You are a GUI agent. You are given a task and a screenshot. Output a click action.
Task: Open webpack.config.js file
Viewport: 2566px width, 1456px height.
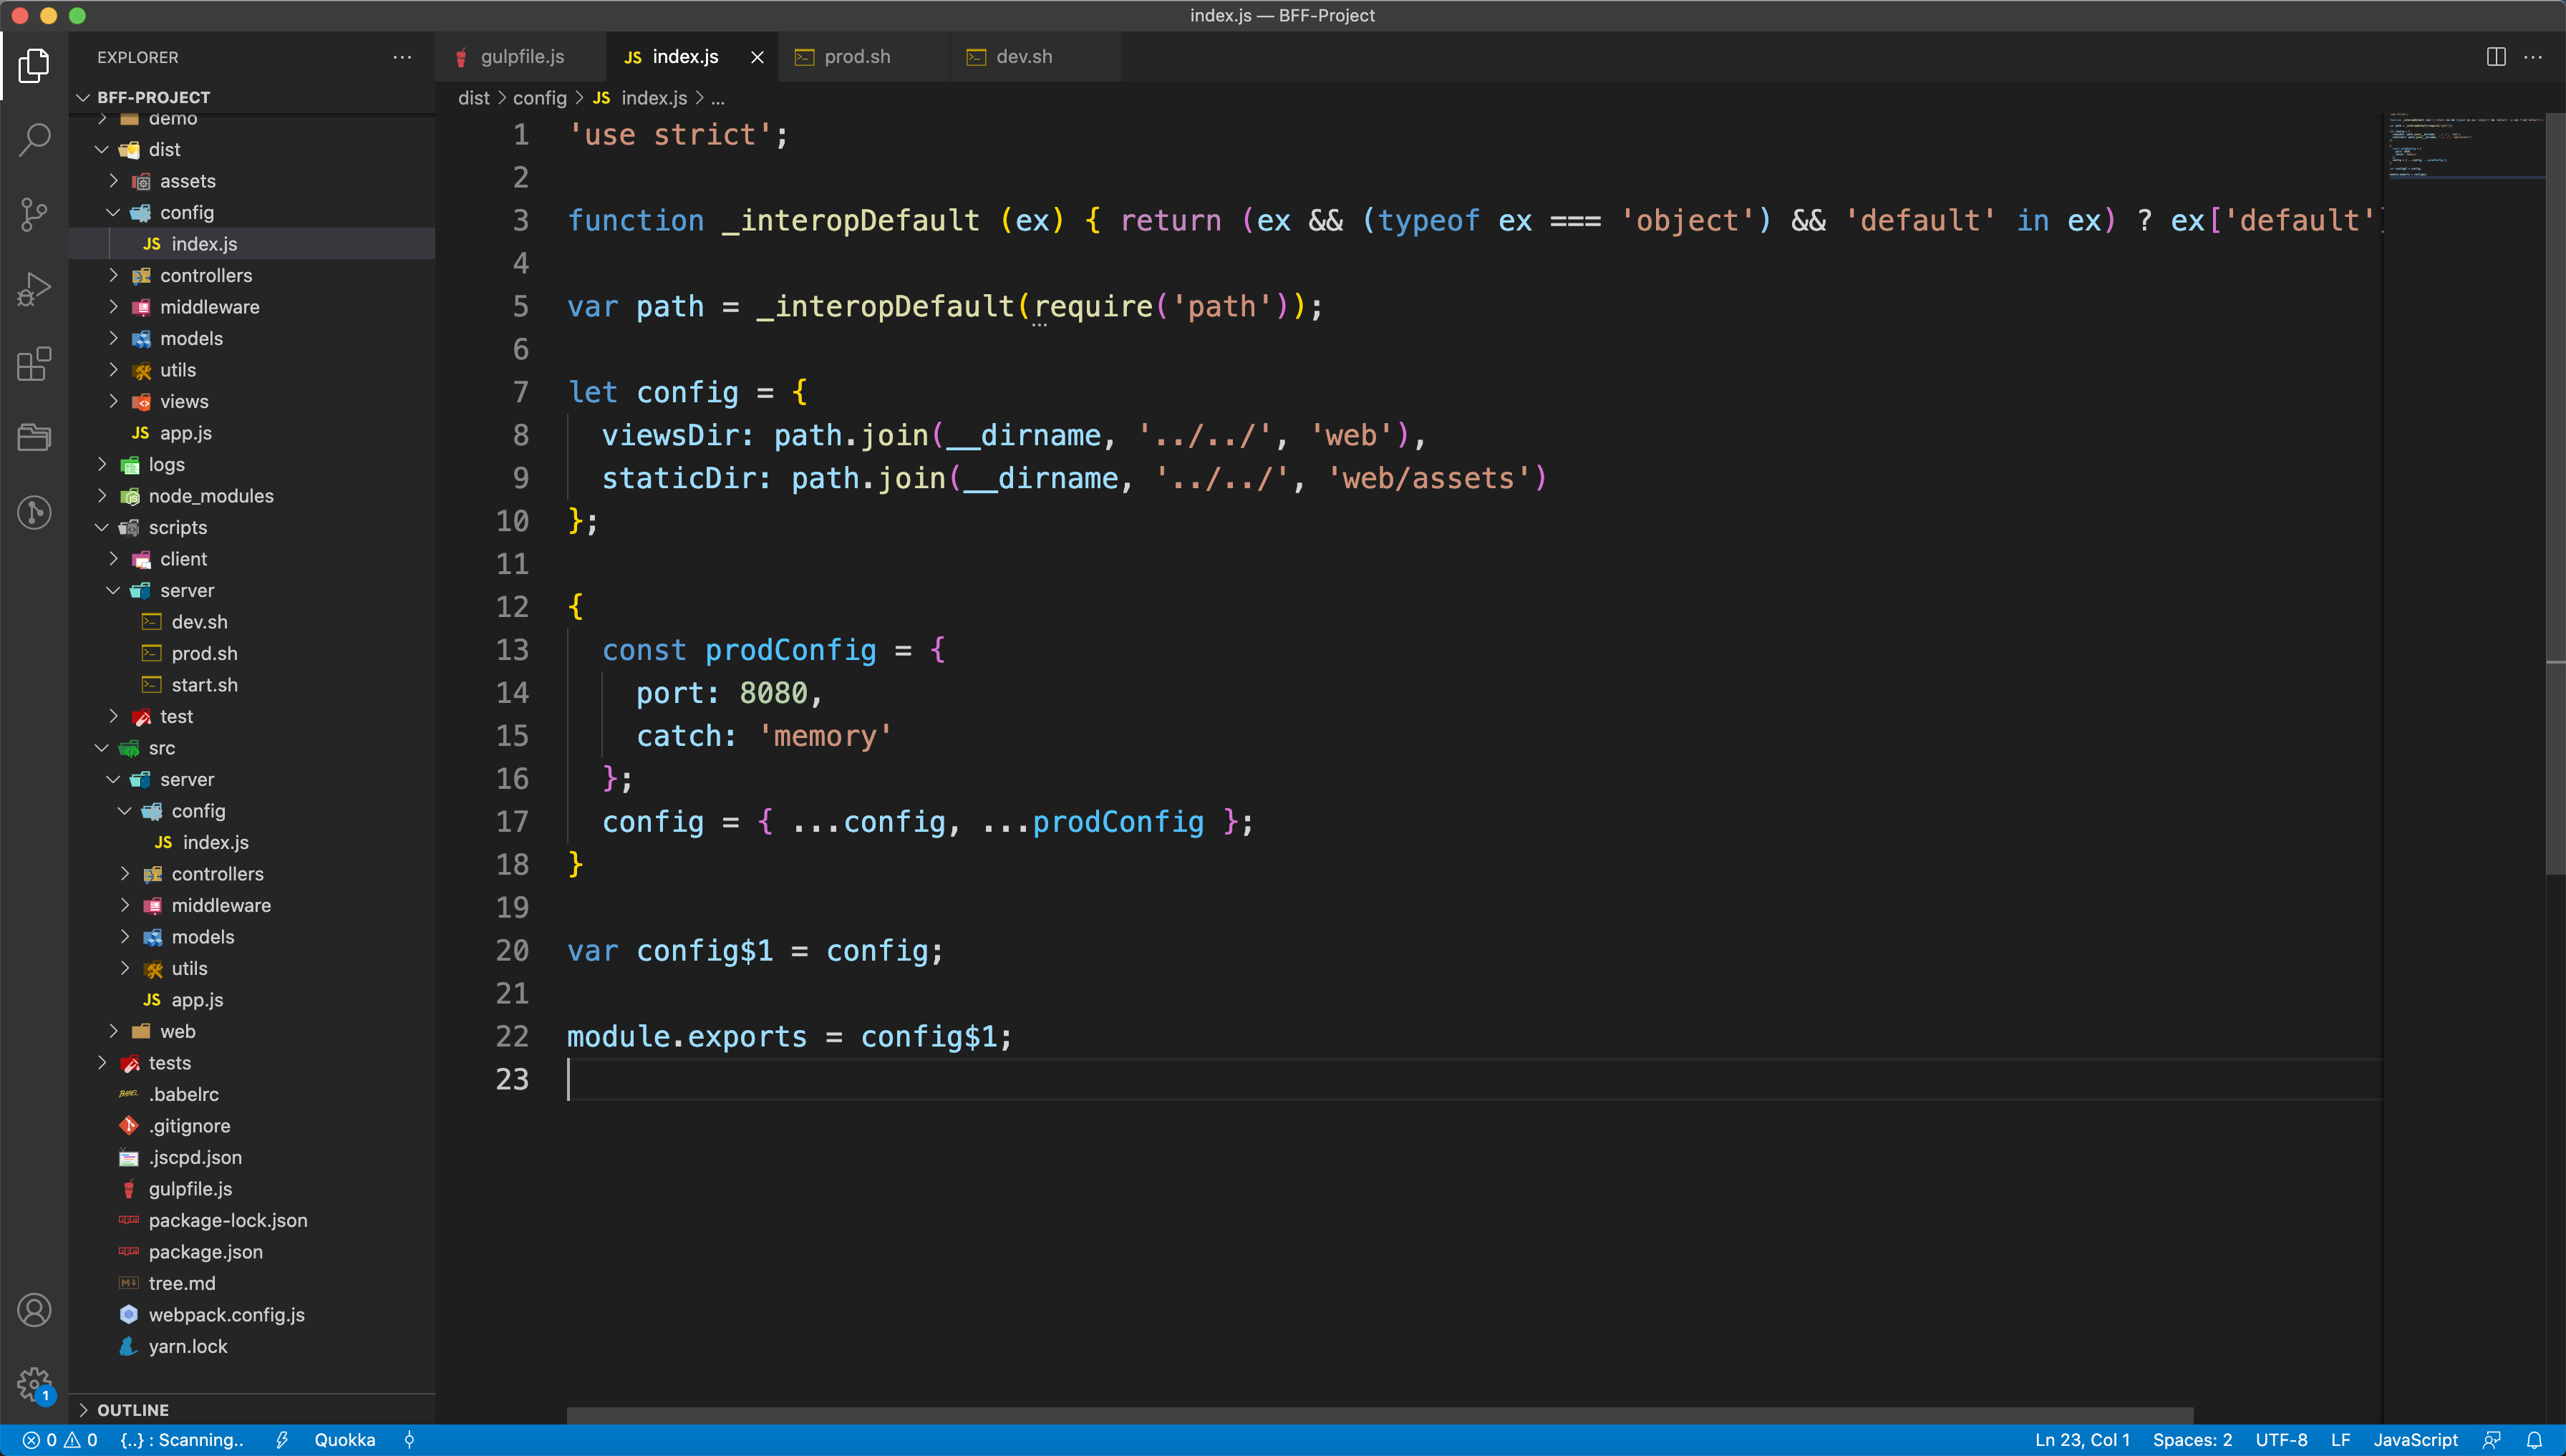tap(252, 1315)
